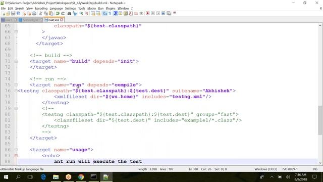
Task: Collapse the run target fold on line 75
Action: click(16, 85)
